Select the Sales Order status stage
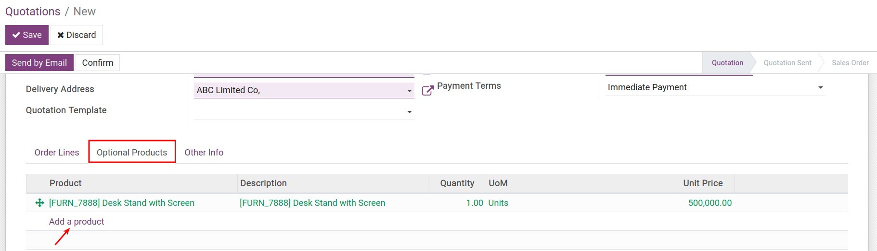The width and height of the screenshot is (877, 251). (x=850, y=63)
